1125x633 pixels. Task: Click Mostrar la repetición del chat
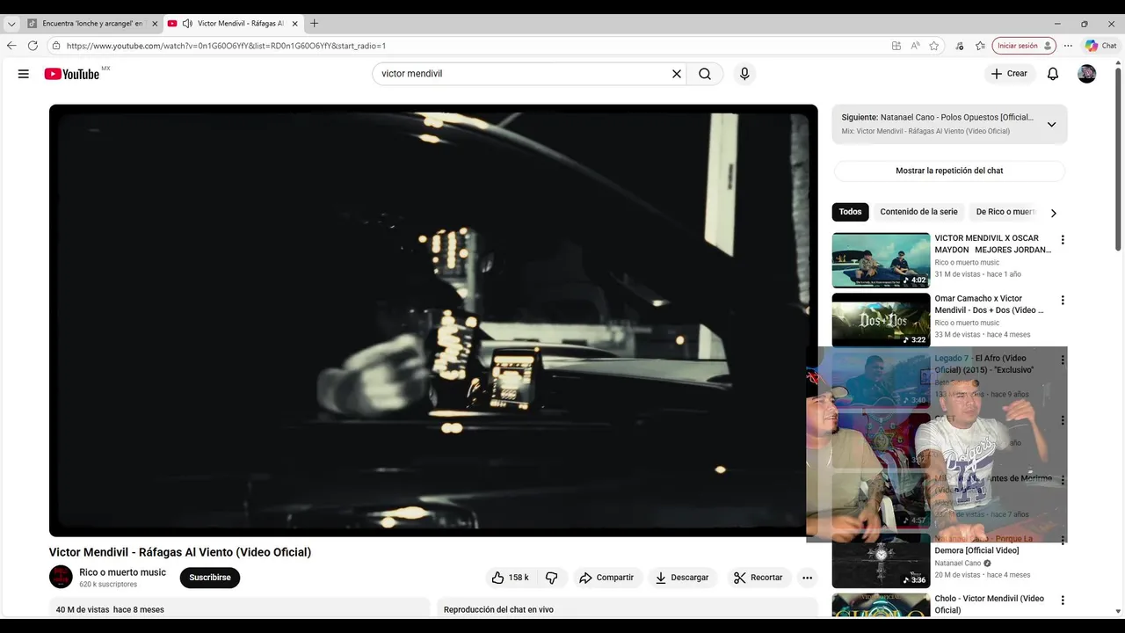point(949,171)
